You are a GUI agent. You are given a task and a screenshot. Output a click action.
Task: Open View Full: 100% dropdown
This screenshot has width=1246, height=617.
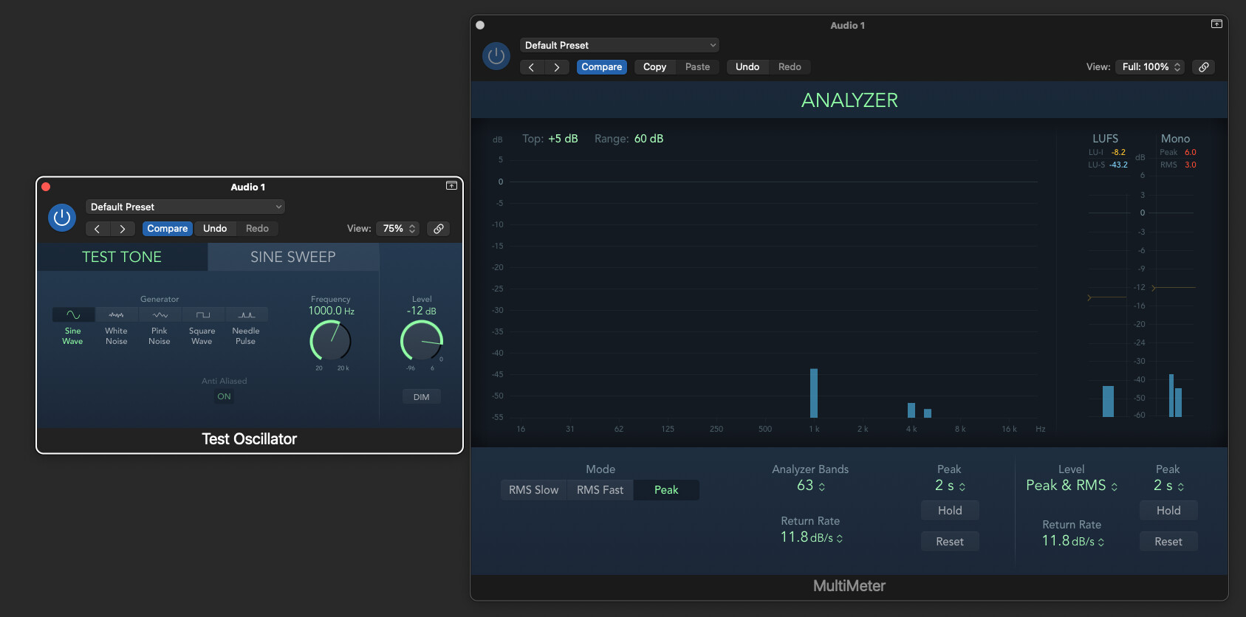pos(1151,67)
